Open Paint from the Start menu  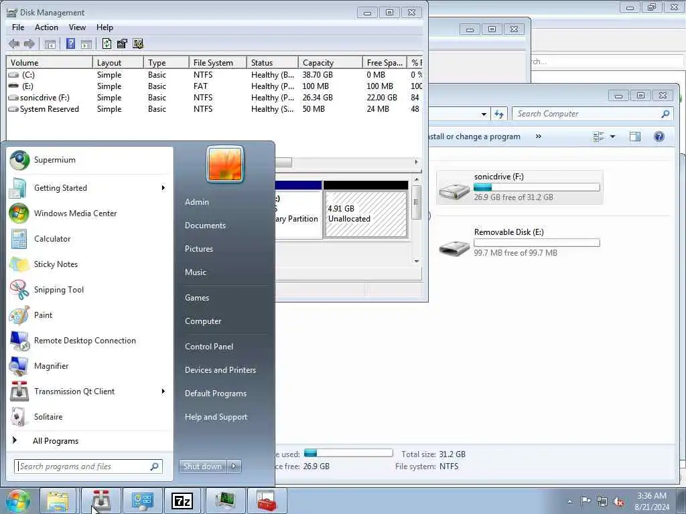tap(90, 315)
